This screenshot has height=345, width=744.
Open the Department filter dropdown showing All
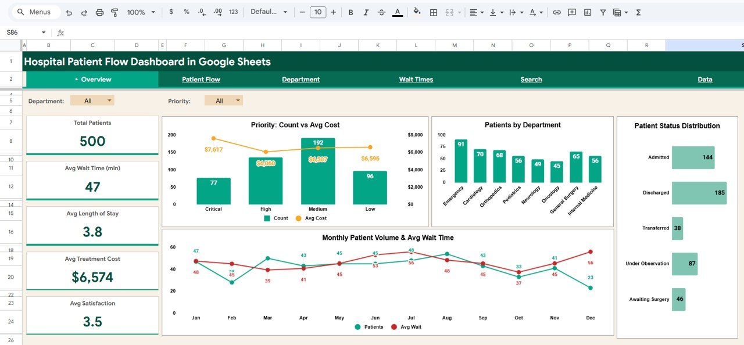pos(92,100)
